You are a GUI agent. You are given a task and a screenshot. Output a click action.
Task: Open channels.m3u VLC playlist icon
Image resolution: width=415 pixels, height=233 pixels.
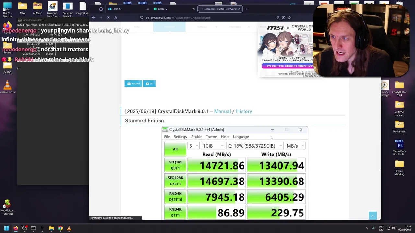[x=7, y=87]
